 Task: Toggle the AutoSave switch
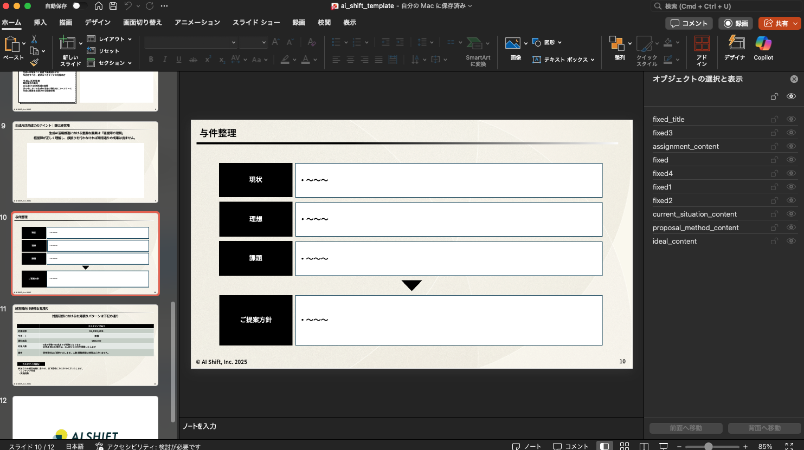tap(79, 6)
